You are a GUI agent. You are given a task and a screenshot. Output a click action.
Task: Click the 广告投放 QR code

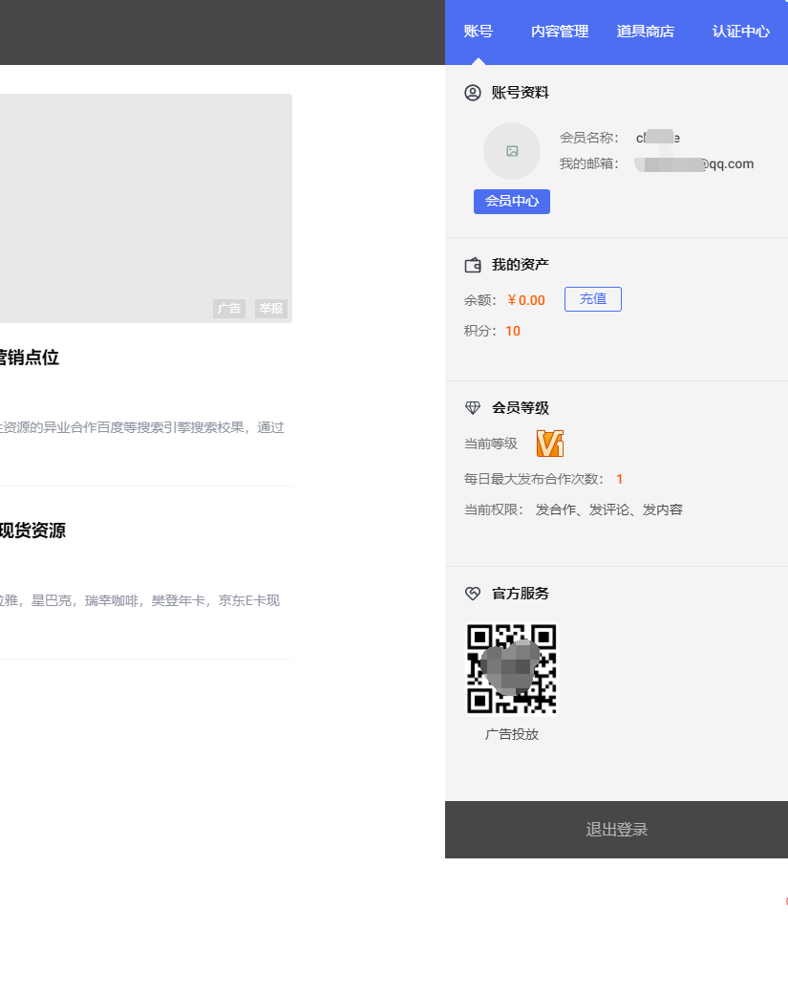(x=512, y=668)
